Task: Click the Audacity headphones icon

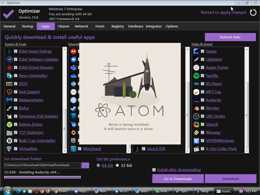Action: (196, 100)
